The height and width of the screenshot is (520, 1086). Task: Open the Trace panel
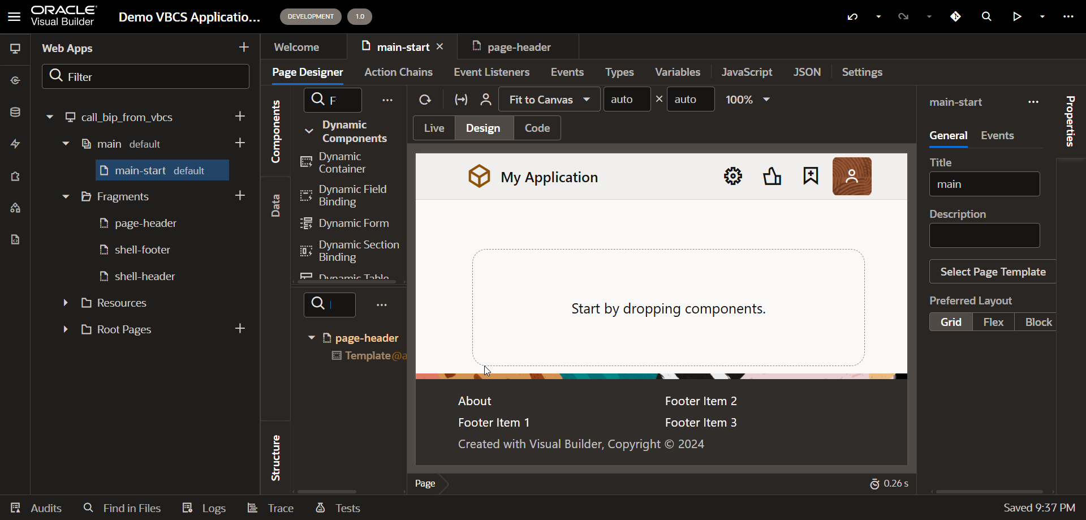(x=271, y=508)
